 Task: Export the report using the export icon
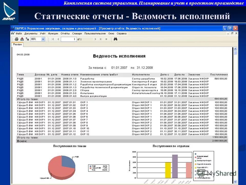(x=22, y=39)
